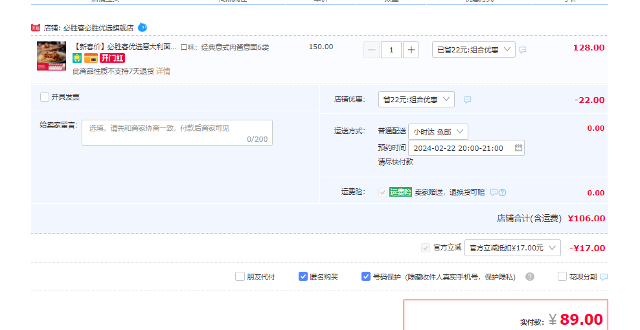This screenshot has width=640, height=330.
Task: Click the 给卖家留言 message text box
Action: (177, 133)
